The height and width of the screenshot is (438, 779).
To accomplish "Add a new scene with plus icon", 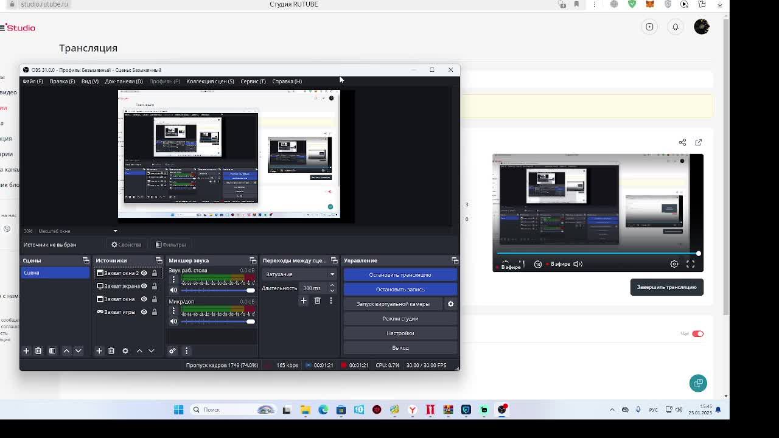I will click(26, 351).
